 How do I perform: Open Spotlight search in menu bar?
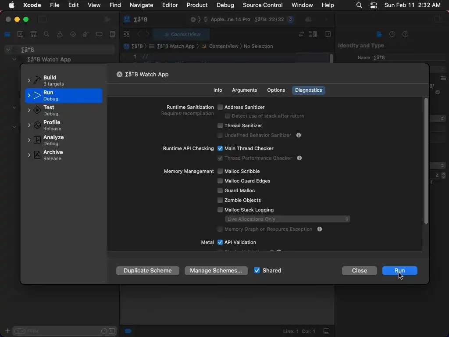click(x=359, y=5)
